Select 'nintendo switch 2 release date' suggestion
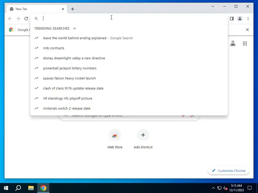The height and width of the screenshot is (193, 258). pos(129,108)
